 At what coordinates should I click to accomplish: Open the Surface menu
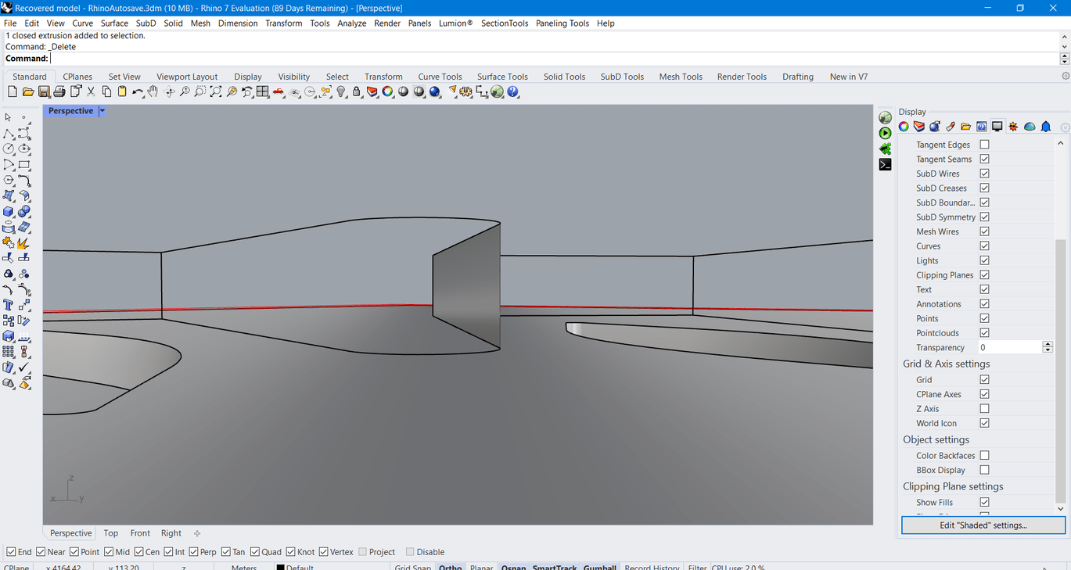tap(114, 23)
